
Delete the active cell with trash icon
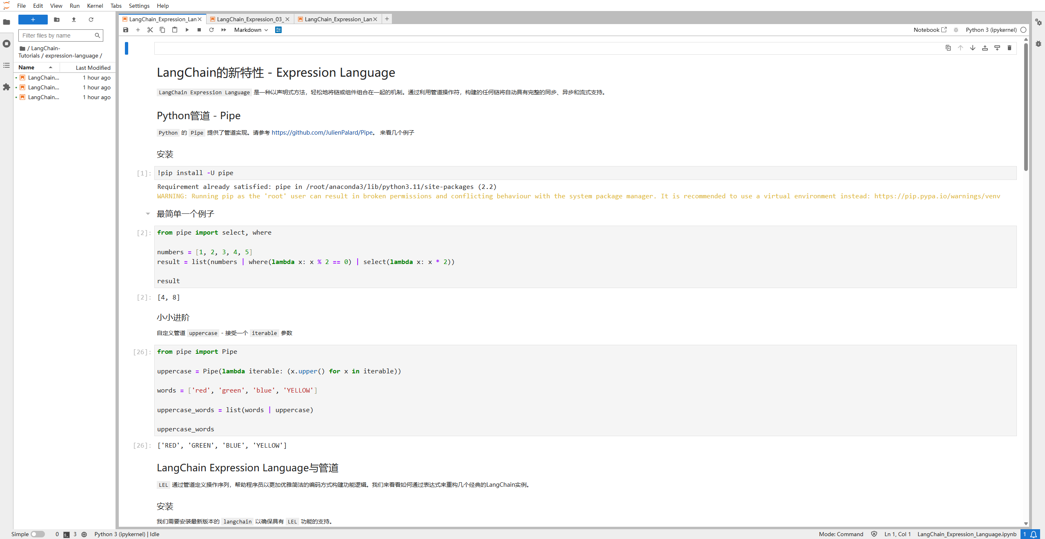pyautogui.click(x=1009, y=48)
